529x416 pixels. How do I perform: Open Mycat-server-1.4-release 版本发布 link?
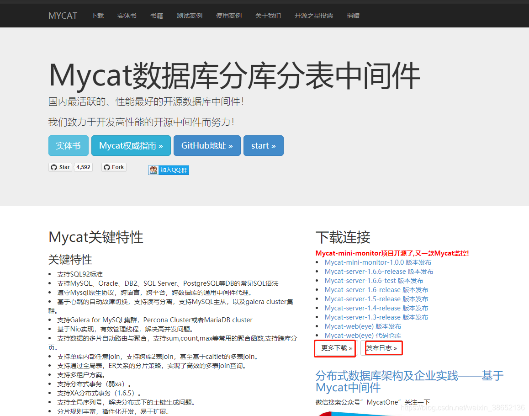click(376, 308)
